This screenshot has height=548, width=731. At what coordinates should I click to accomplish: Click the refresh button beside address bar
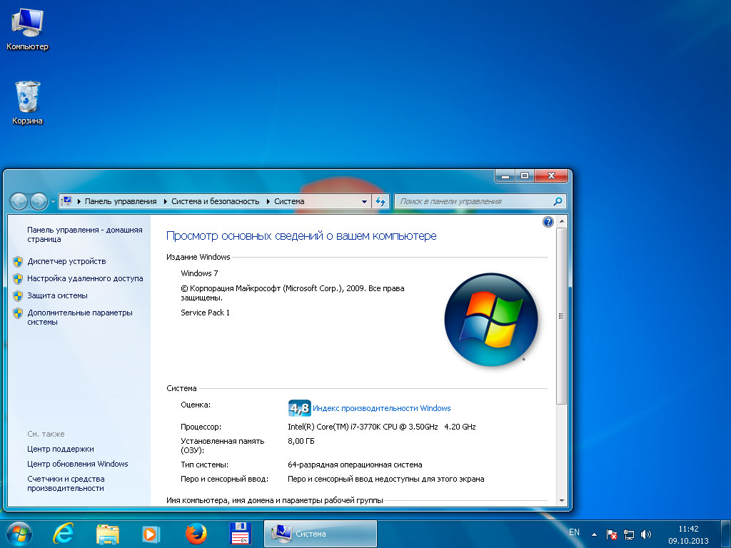coord(381,201)
